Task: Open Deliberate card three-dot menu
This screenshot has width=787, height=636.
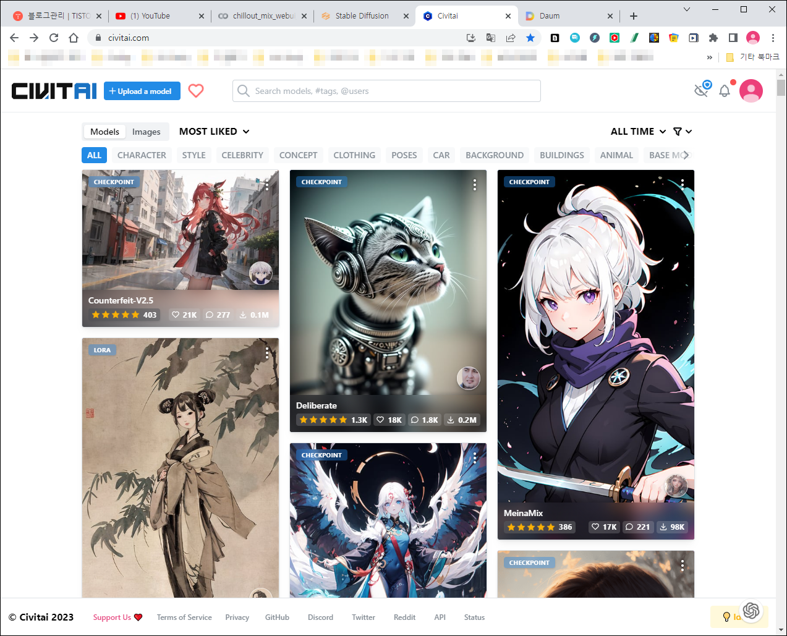Action: click(475, 184)
